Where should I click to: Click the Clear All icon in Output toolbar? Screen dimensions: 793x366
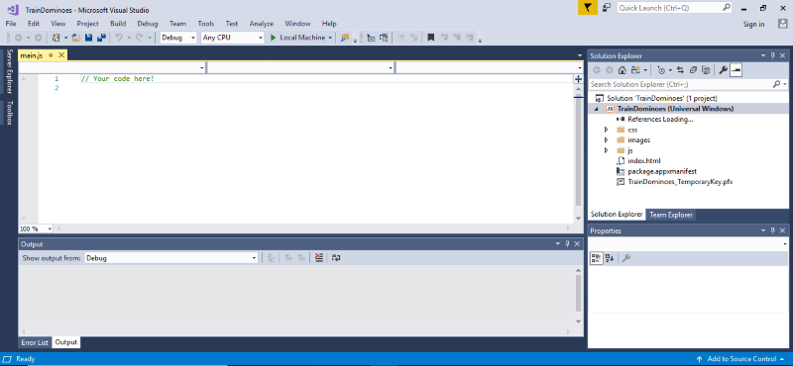(x=318, y=258)
